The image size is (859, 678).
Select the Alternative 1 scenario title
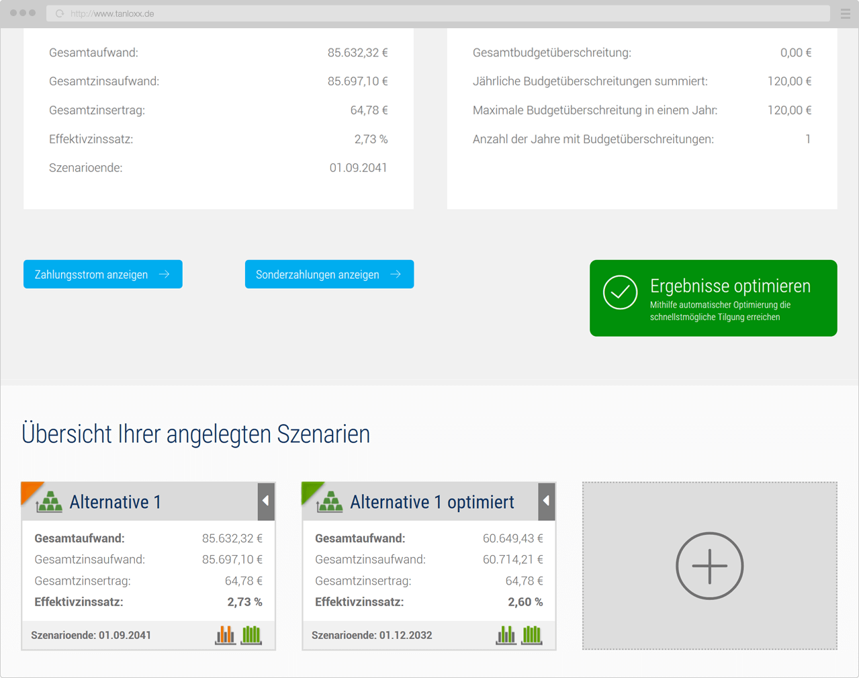click(x=115, y=502)
